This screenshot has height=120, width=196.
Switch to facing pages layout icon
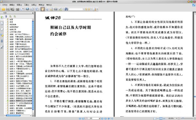[x=161, y=118]
